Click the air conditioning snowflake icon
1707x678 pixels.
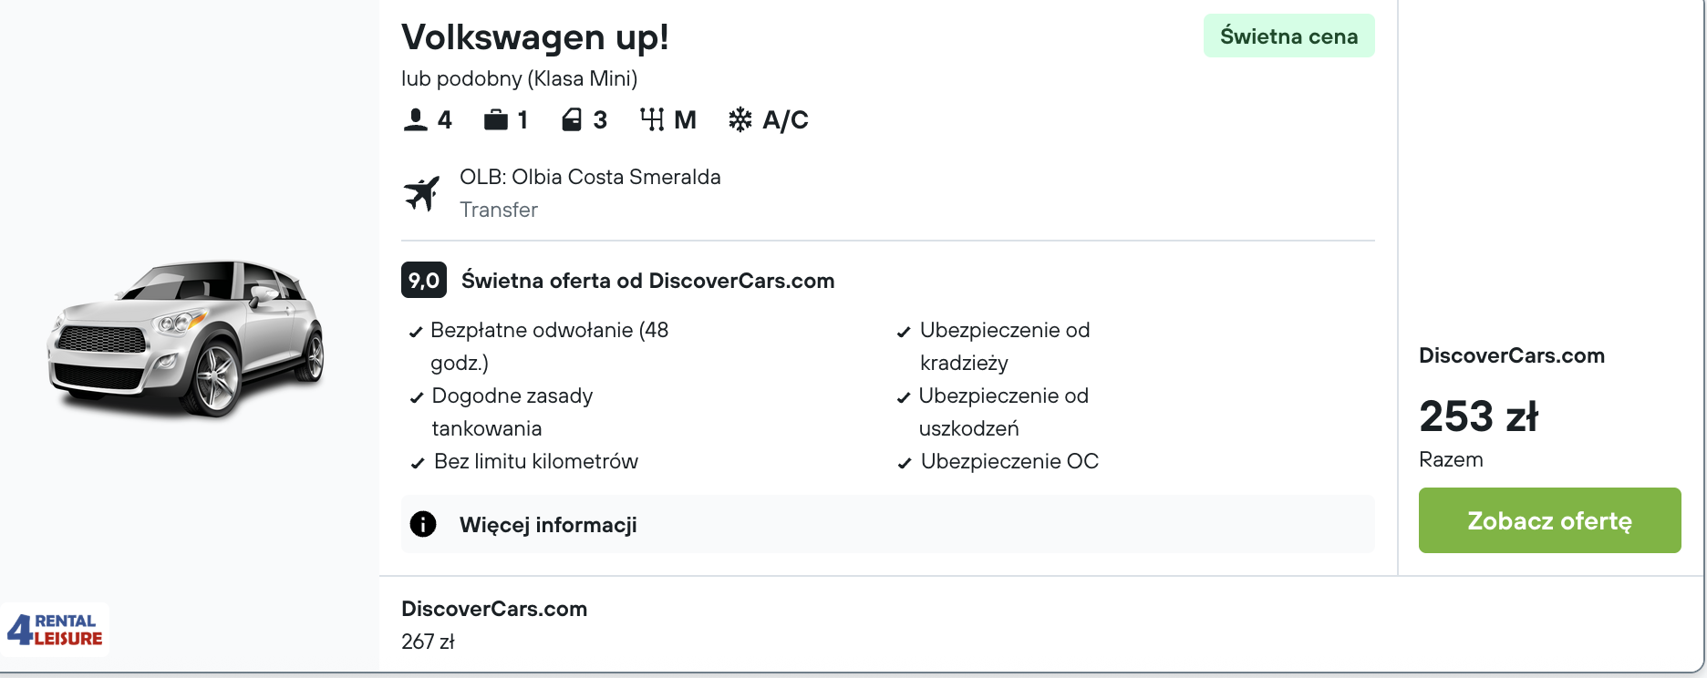click(x=740, y=120)
